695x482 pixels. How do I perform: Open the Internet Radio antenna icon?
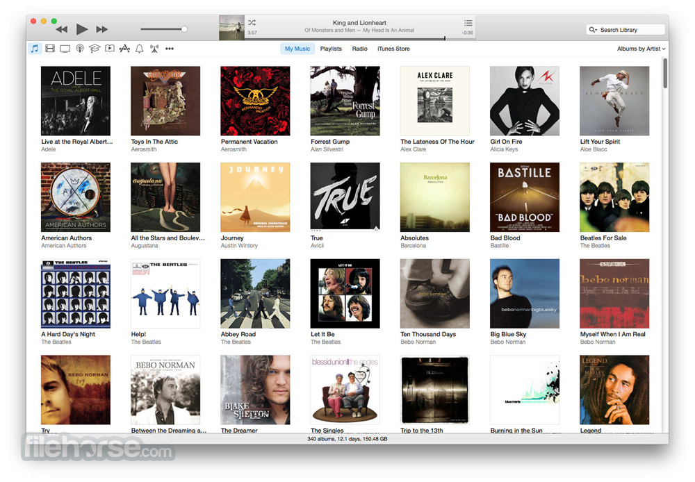coord(154,49)
